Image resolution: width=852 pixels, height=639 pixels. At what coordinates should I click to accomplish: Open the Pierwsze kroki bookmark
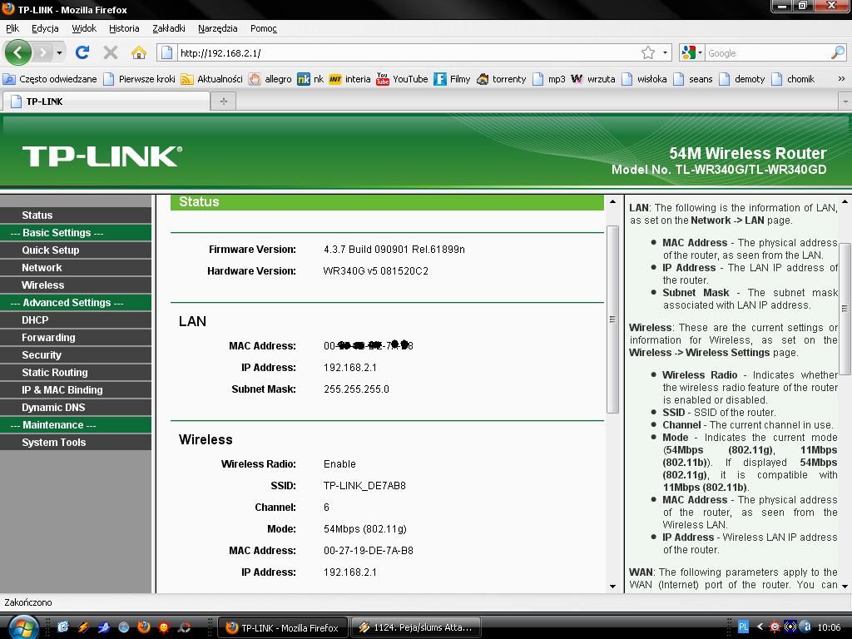coord(140,79)
